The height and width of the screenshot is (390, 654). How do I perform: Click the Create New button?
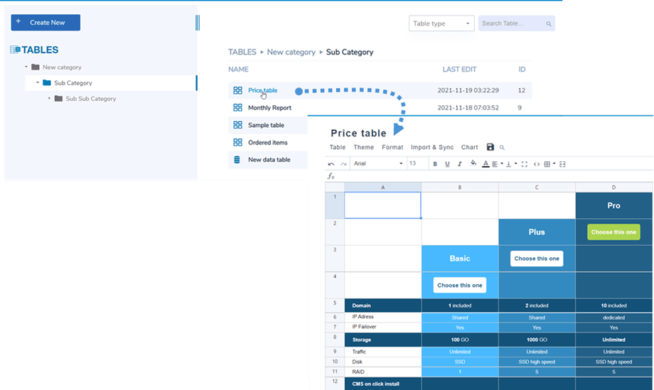coord(45,23)
